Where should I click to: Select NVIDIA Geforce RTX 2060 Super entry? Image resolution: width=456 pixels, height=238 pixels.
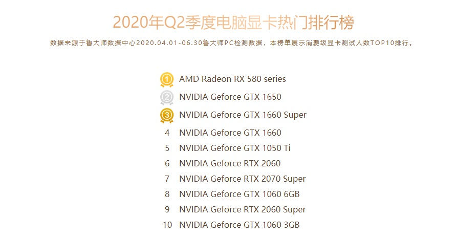[242, 210]
